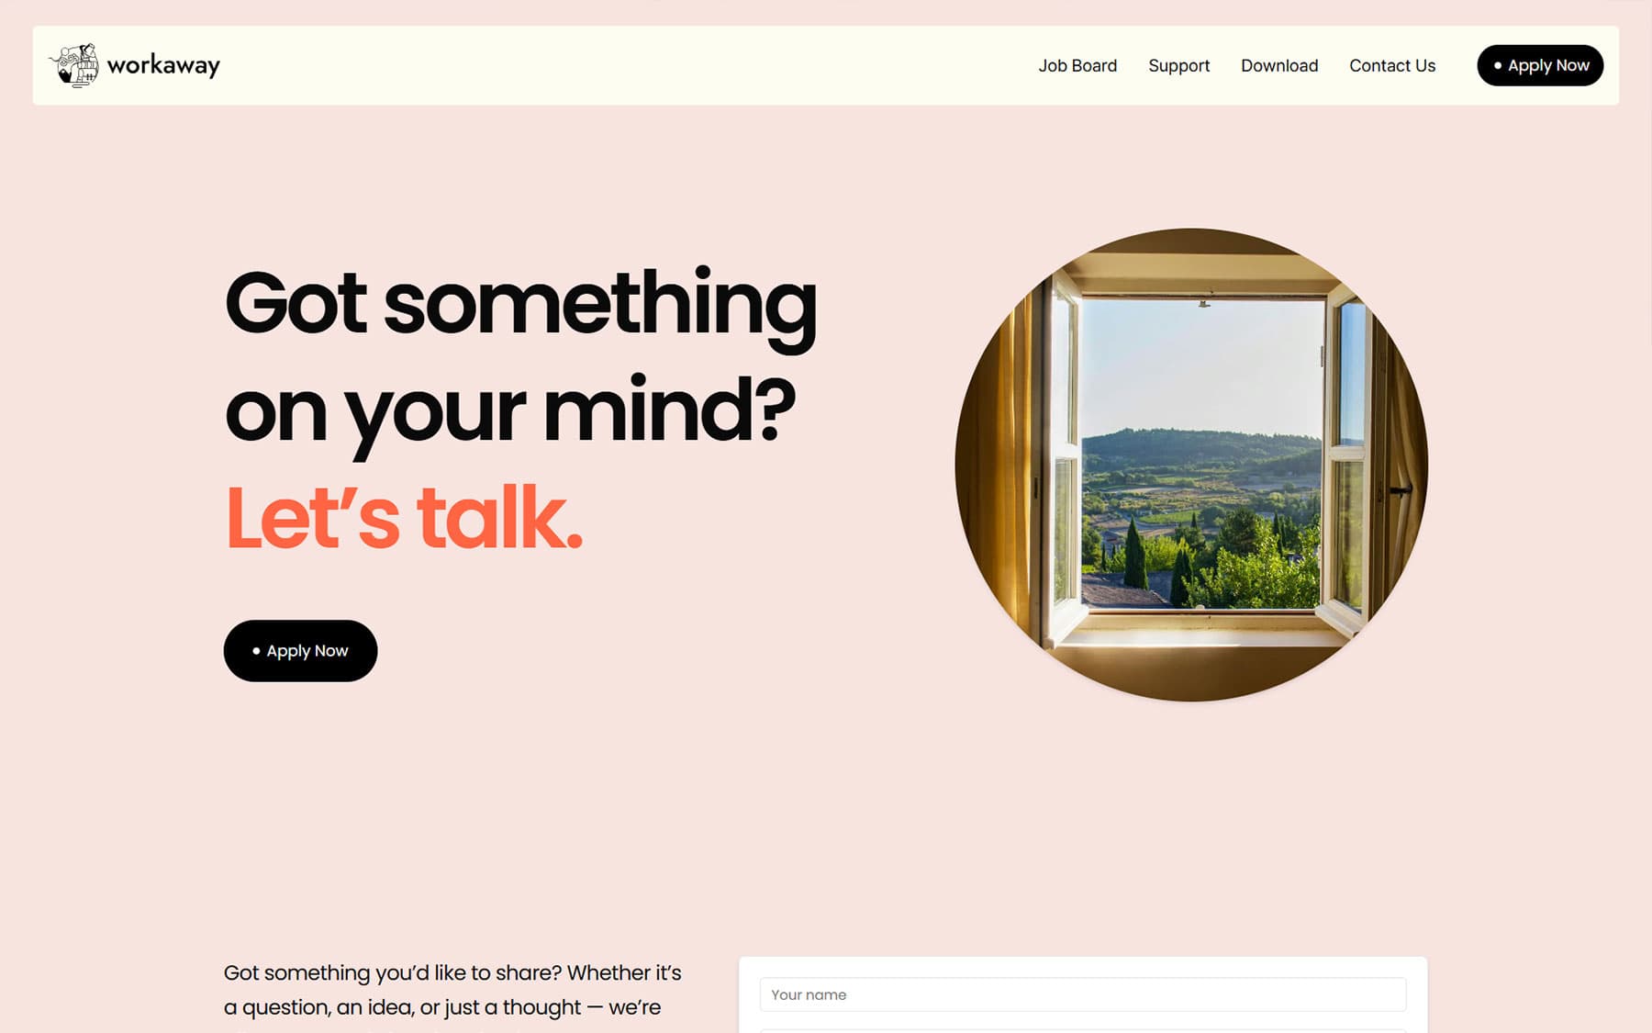
Task: Open the Download nav link
Action: coord(1279,65)
